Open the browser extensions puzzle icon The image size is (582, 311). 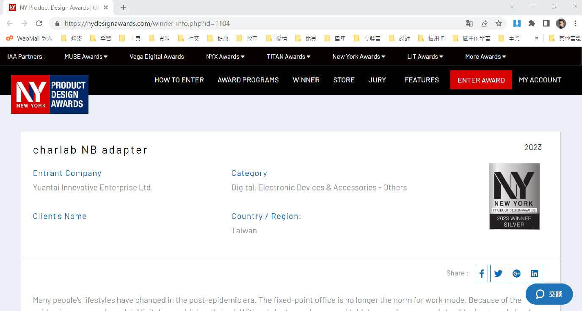tap(532, 23)
